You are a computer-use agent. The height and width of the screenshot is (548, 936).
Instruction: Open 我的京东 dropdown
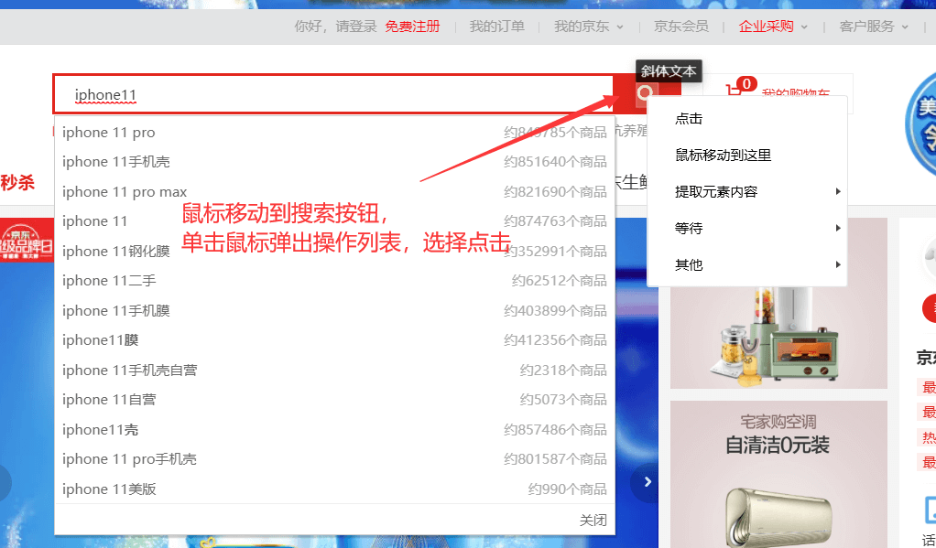point(588,27)
